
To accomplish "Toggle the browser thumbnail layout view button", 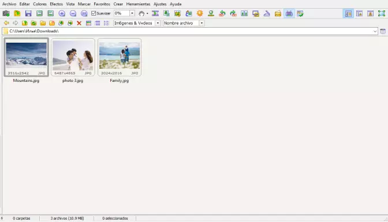I will tap(348, 13).
